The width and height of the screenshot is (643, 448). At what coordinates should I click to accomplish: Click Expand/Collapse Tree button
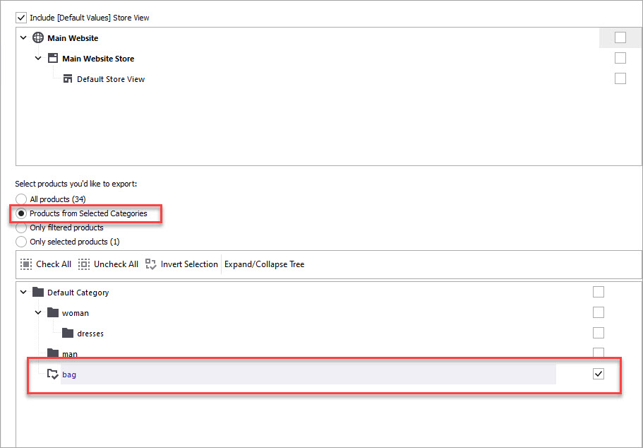pyautogui.click(x=265, y=264)
